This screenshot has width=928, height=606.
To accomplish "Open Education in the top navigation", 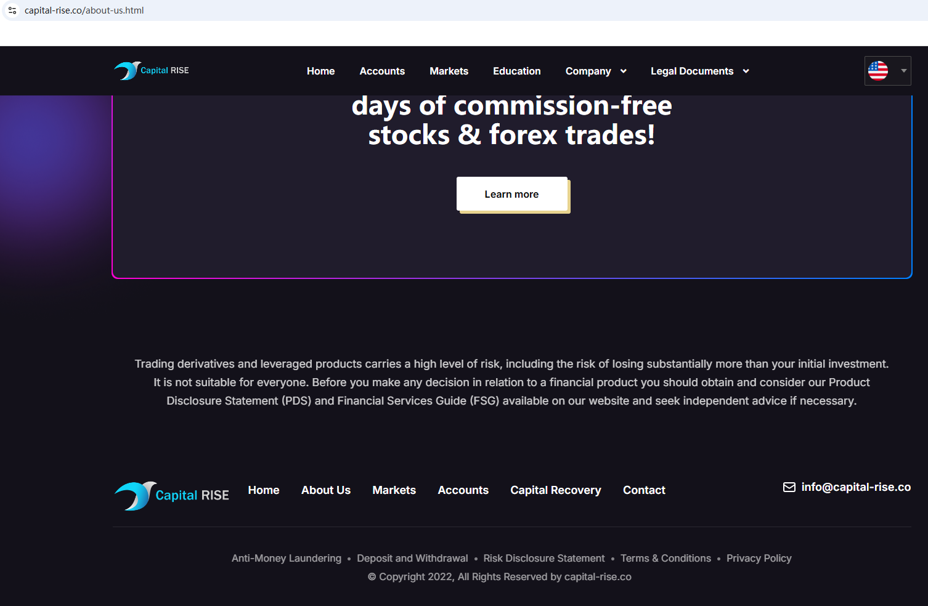I will pyautogui.click(x=517, y=71).
